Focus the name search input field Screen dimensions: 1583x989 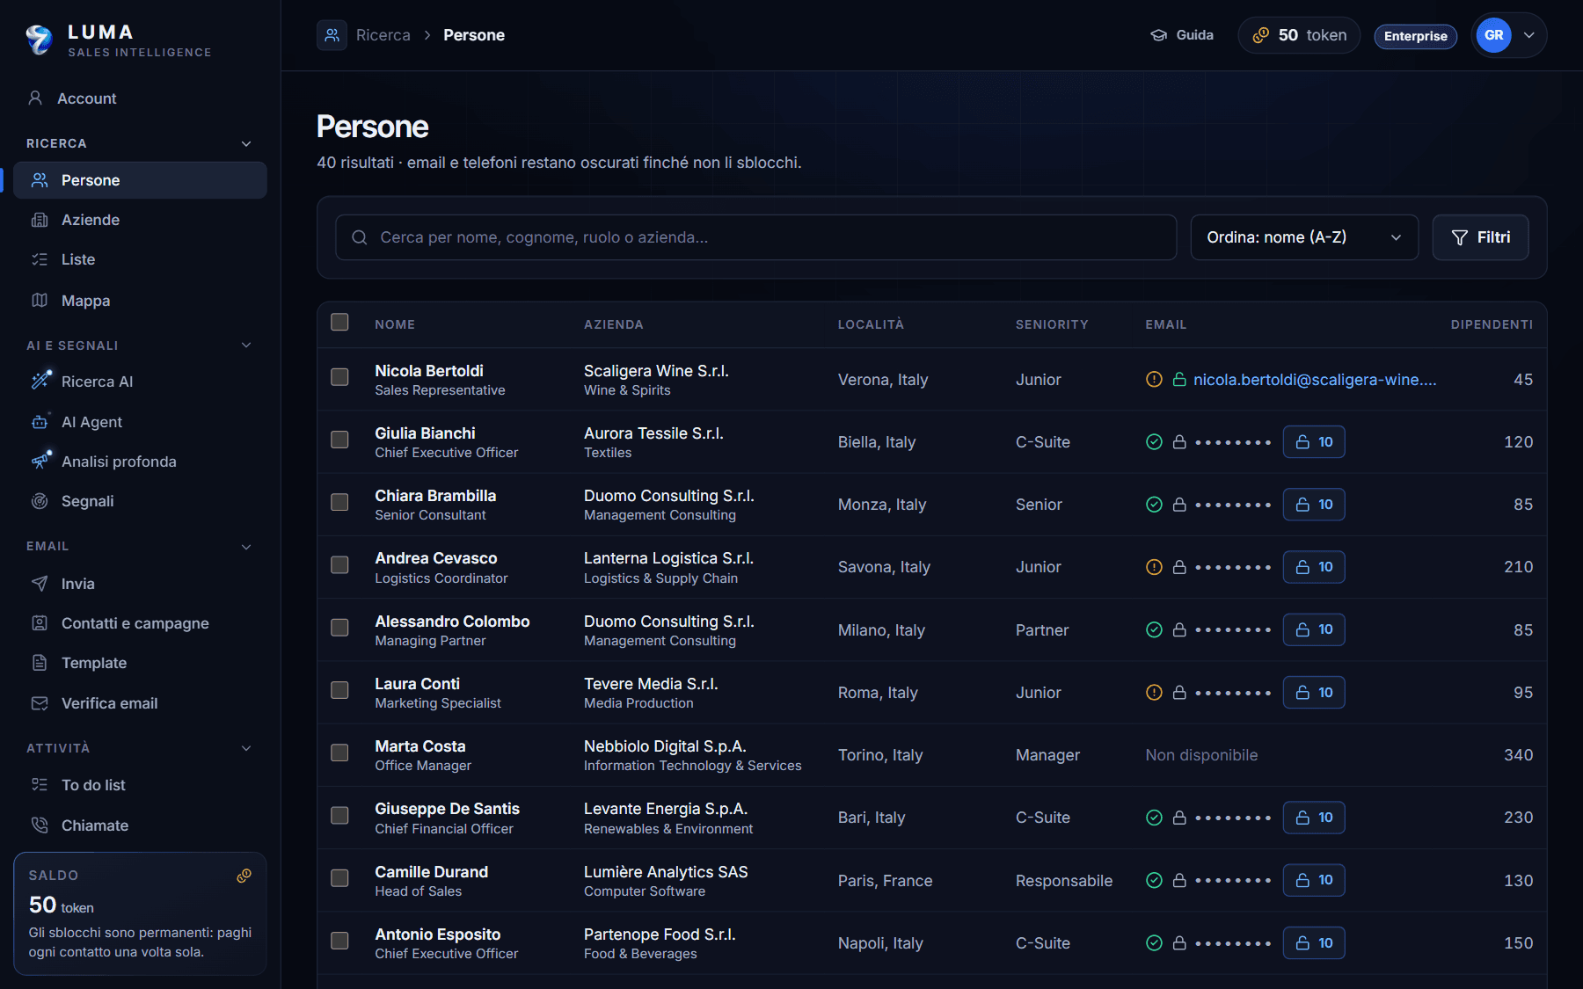[755, 237]
